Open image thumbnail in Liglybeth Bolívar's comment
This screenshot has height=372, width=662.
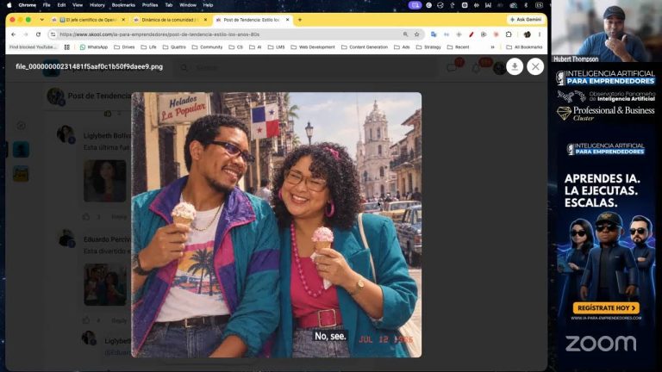point(105,181)
